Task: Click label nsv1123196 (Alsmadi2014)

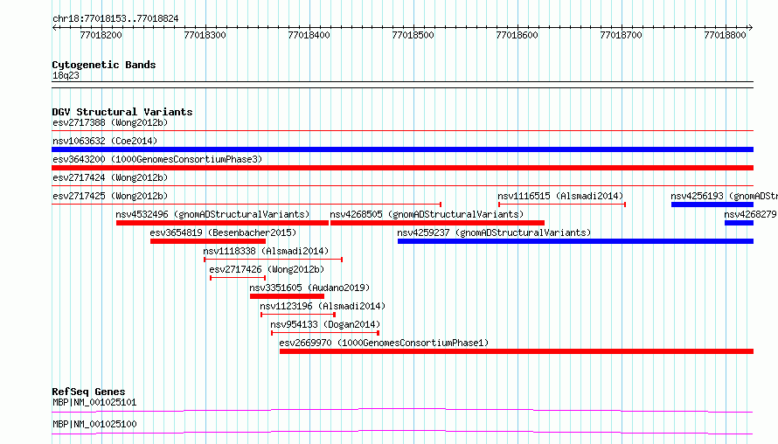Action: click(x=323, y=306)
